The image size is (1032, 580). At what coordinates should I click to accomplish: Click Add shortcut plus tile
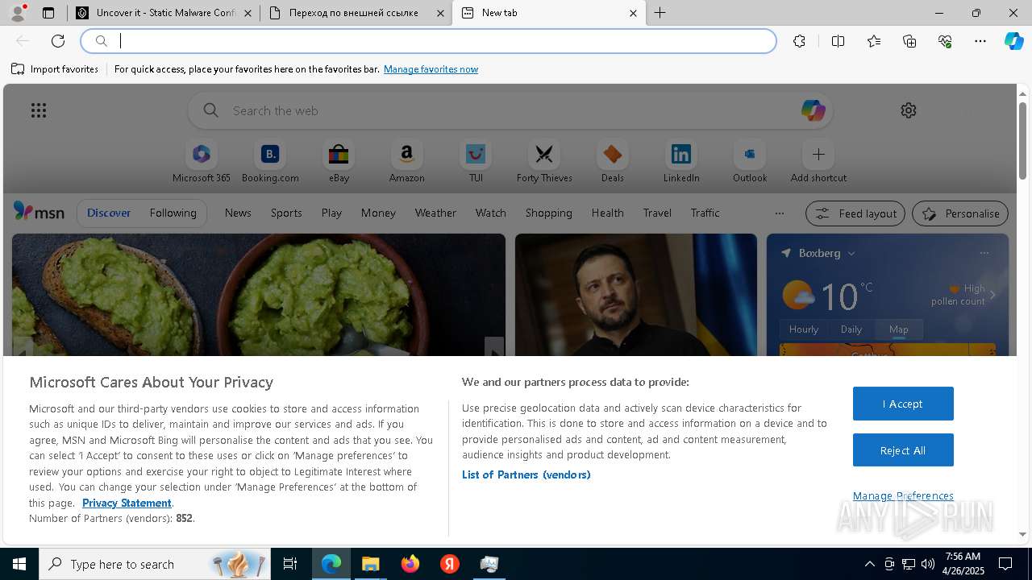point(818,162)
